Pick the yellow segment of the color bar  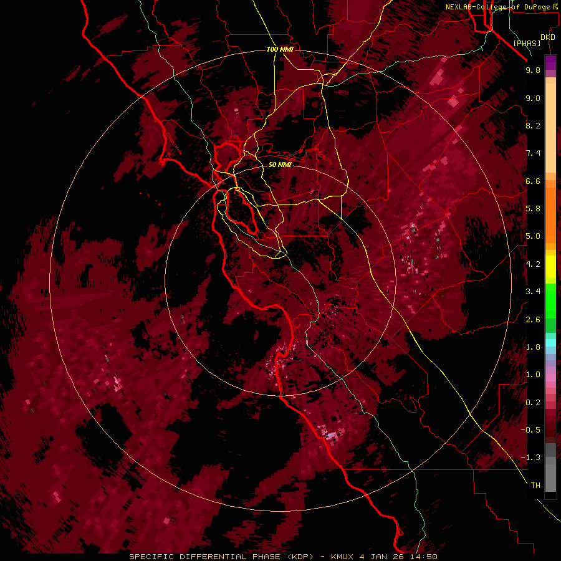(x=550, y=266)
